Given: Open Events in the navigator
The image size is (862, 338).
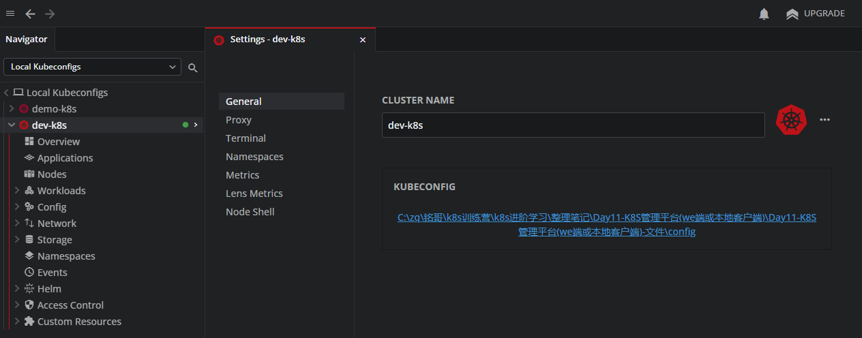Looking at the screenshot, I should pos(53,273).
